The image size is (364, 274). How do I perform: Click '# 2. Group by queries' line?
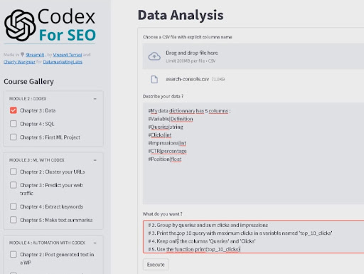(x=208, y=225)
